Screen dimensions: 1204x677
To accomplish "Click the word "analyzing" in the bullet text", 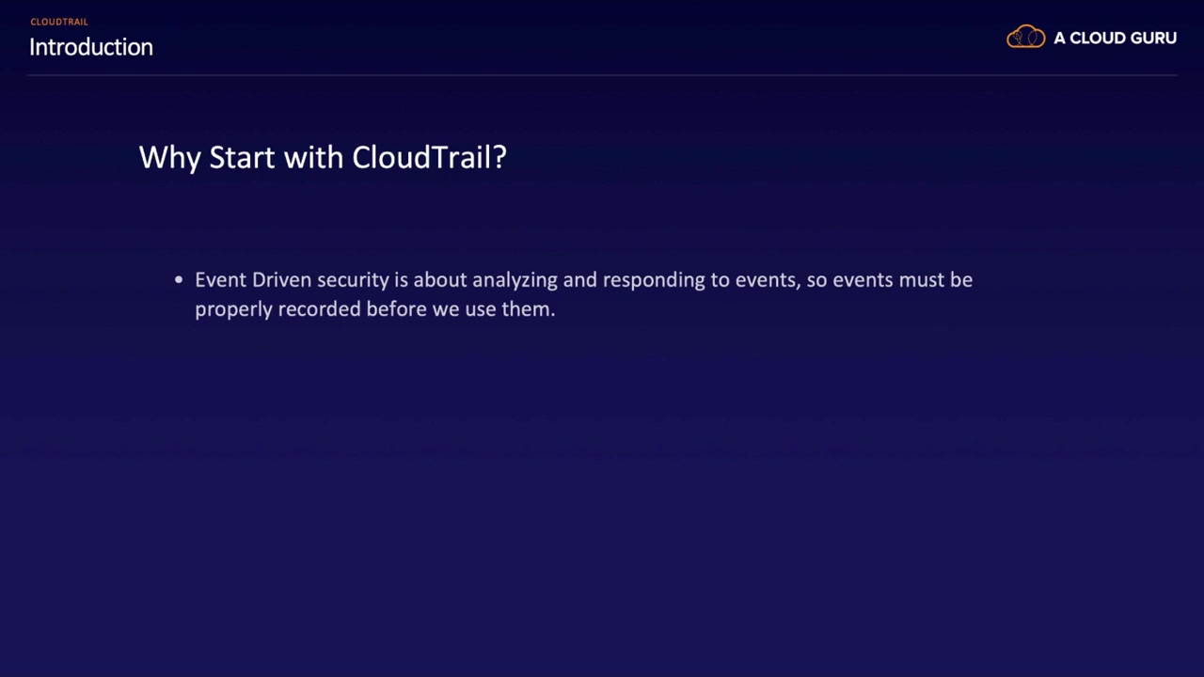I will [x=515, y=280].
